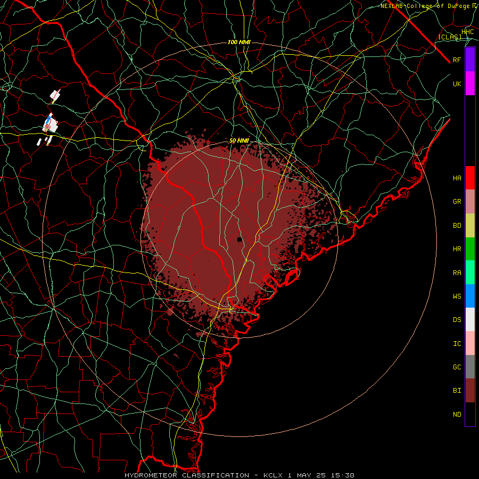Click the HR green legend swatch
Image resolution: width=479 pixels, height=479 pixels.
tap(470, 249)
